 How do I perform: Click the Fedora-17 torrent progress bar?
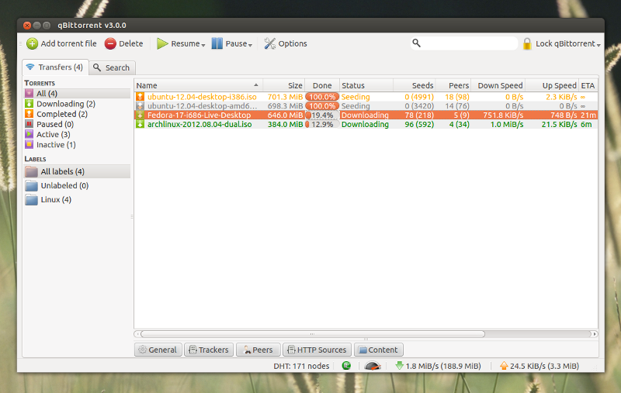point(321,115)
